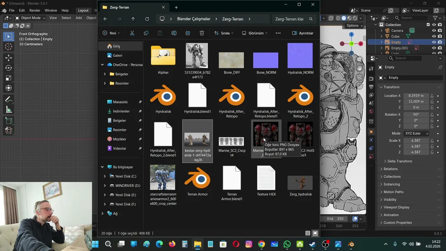Open the Görünüm view dropdown
The height and width of the screenshot is (251, 446).
point(255,33)
